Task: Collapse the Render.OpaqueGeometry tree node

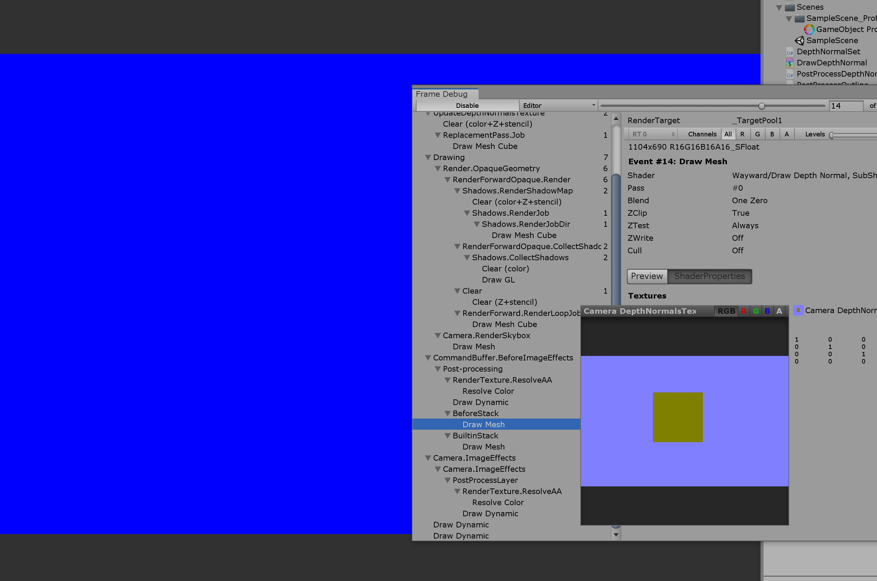Action: point(438,169)
